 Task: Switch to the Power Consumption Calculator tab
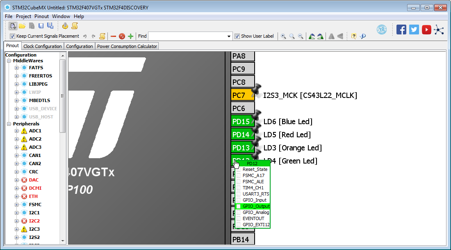pyautogui.click(x=127, y=46)
